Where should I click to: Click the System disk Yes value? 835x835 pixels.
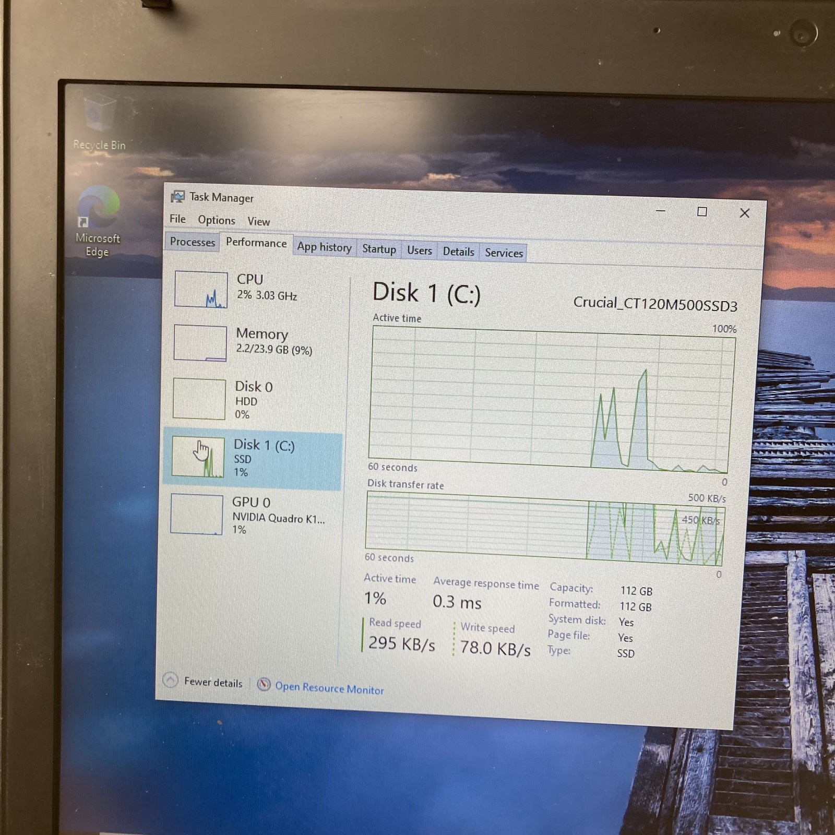tap(626, 622)
